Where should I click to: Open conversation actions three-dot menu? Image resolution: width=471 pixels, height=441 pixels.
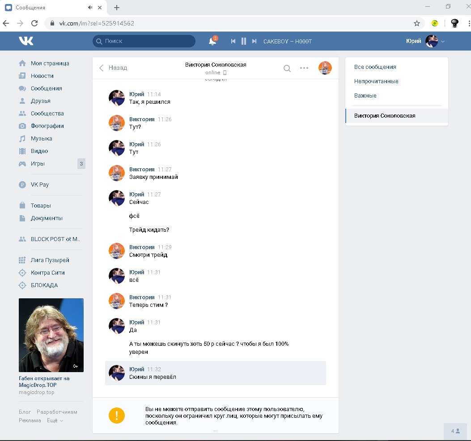point(304,68)
